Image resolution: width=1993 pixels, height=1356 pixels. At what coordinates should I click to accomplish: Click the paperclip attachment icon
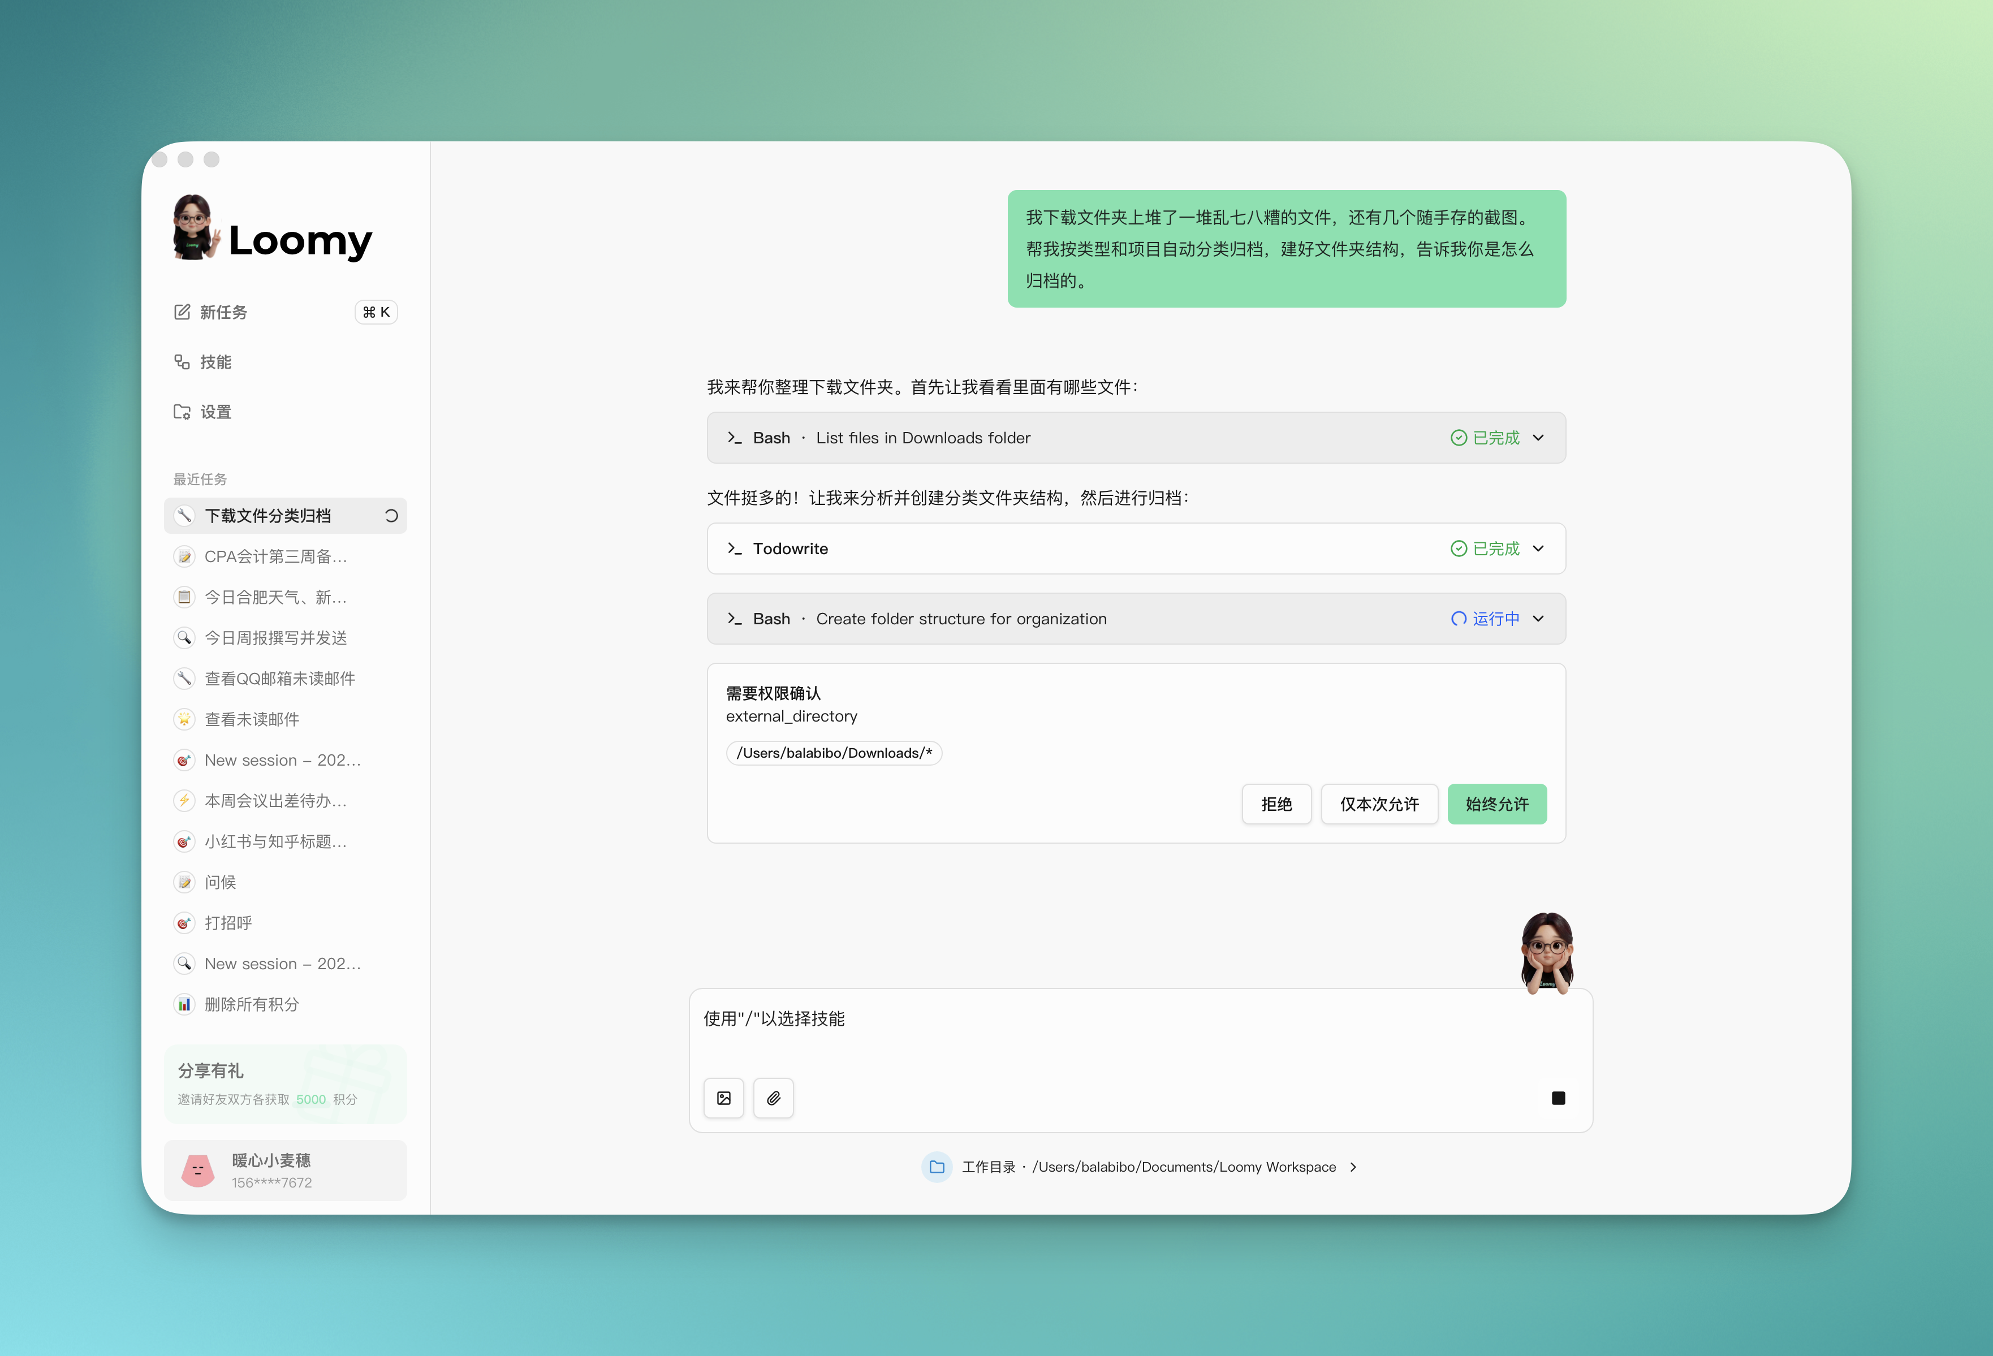click(x=774, y=1098)
